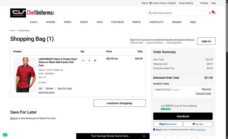Remove the chef coat from bag
This screenshot has height=139, width=228.
[x=50, y=89]
